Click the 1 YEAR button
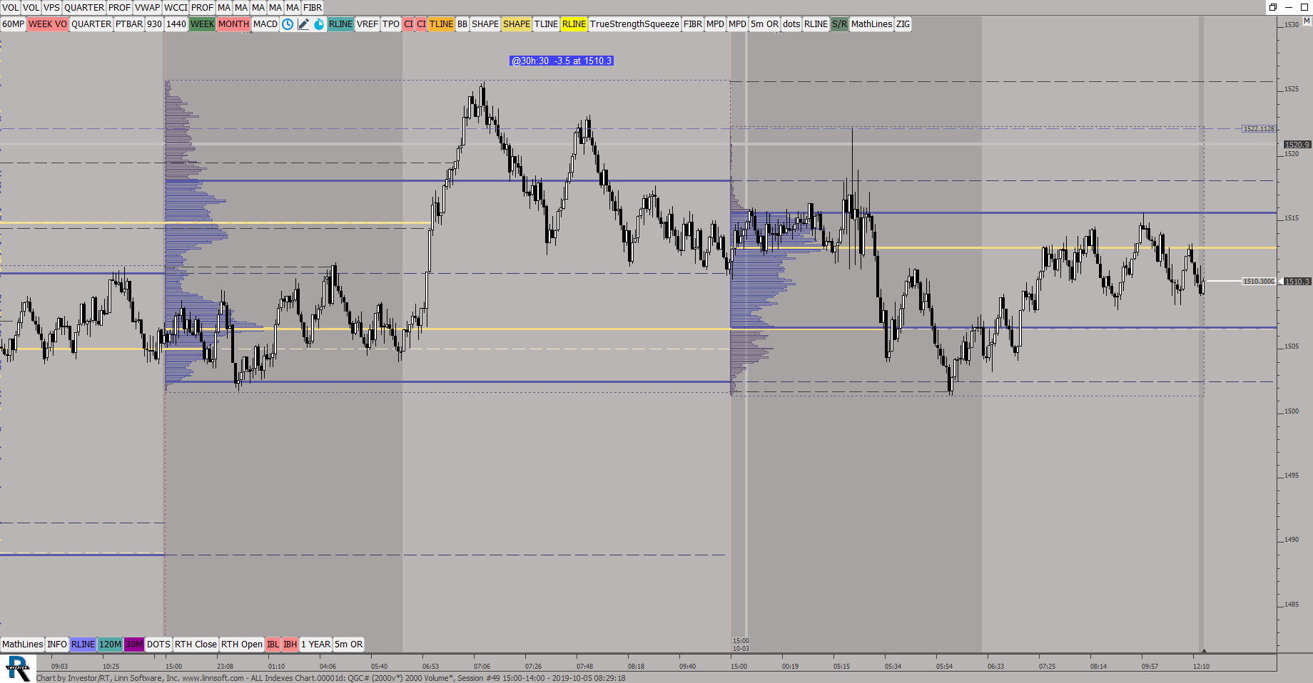 (315, 645)
